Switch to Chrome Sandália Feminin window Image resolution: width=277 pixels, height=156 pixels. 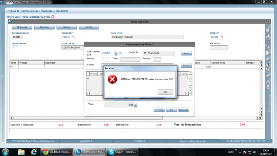coord(56,152)
